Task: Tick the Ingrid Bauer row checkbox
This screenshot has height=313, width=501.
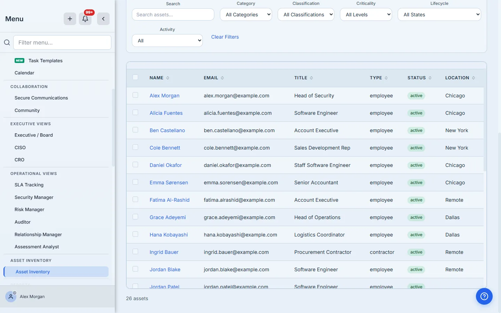Action: point(135,251)
